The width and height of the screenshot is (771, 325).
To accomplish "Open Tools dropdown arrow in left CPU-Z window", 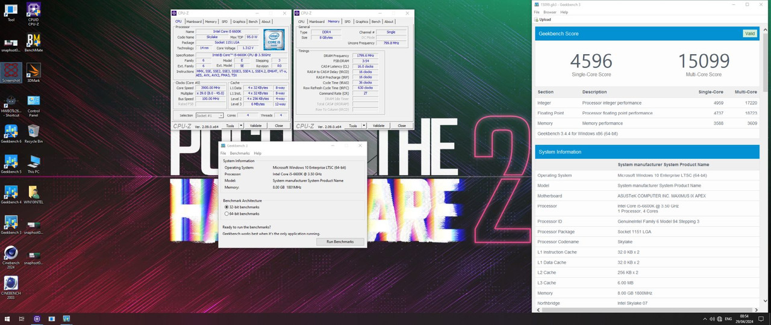I will point(242,126).
